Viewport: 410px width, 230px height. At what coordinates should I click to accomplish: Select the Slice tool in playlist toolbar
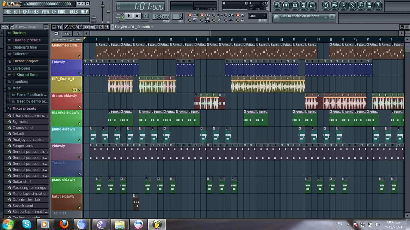pos(92,27)
